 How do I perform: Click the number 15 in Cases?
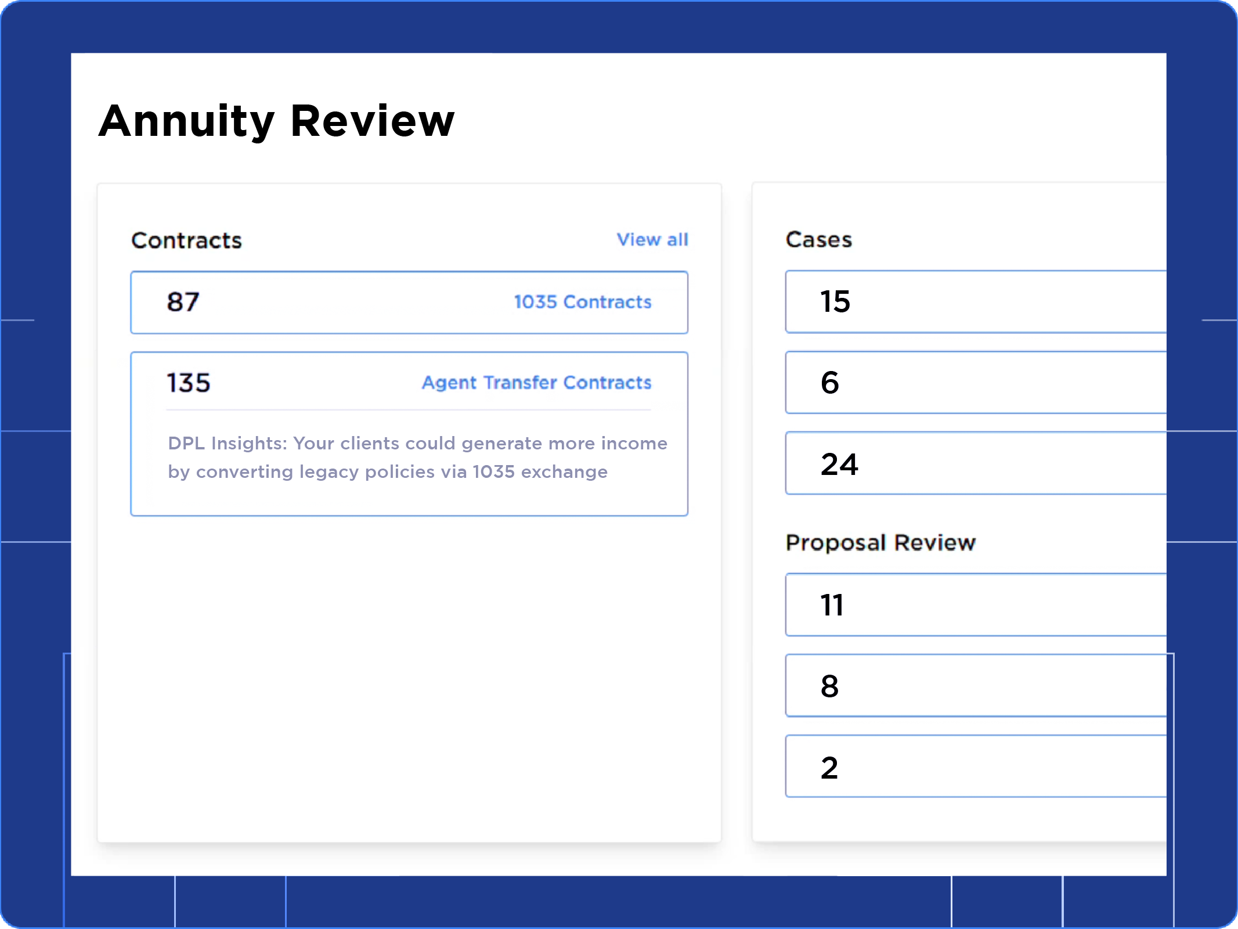[x=835, y=302]
